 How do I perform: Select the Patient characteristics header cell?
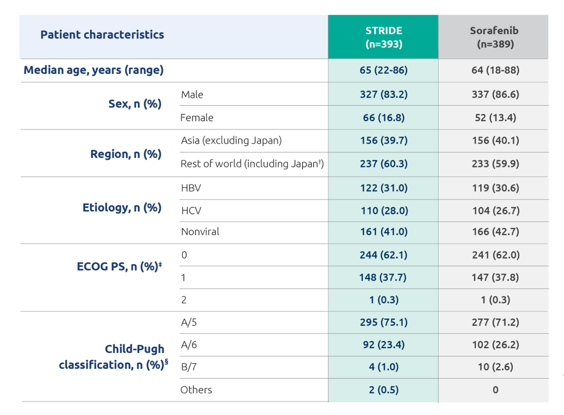[102, 35]
